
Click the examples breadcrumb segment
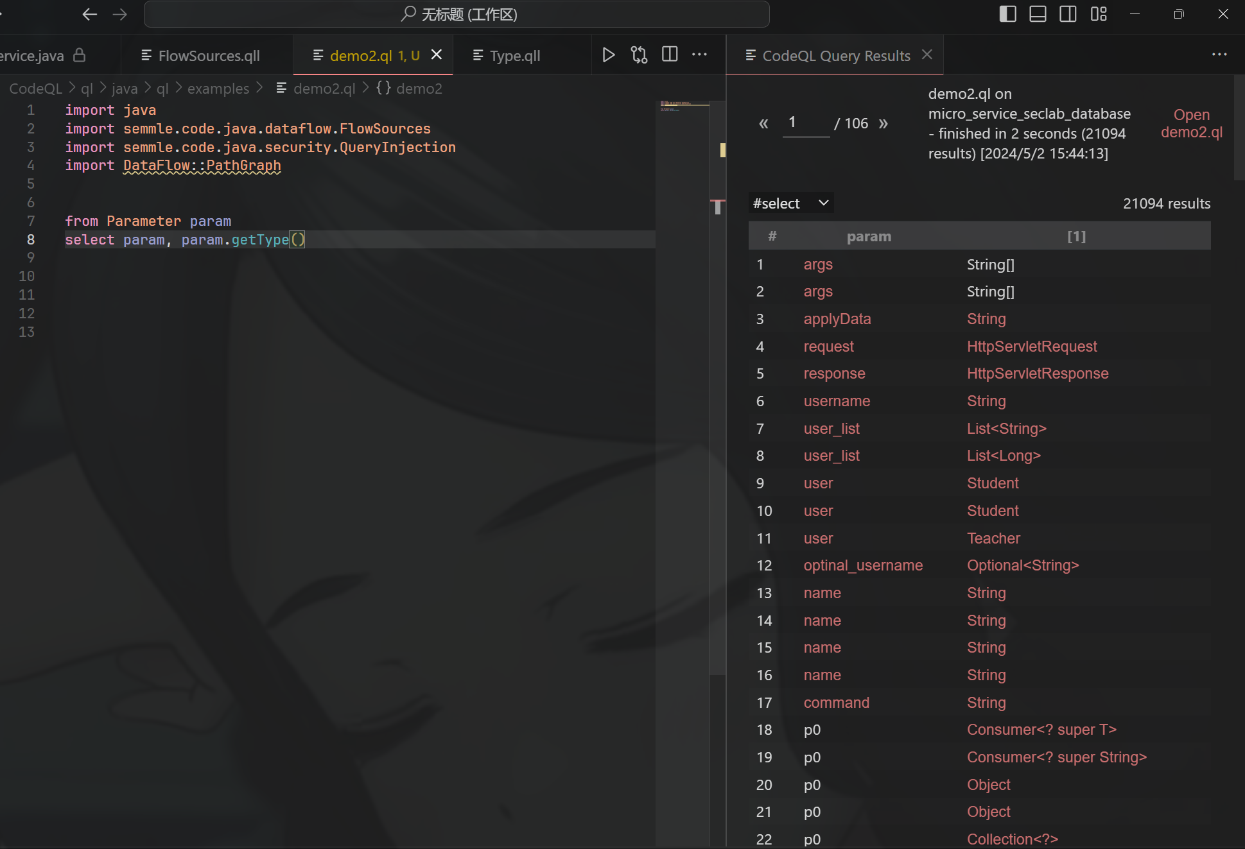218,89
